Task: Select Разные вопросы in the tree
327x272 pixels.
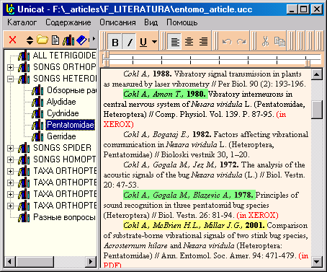Action: pos(64,217)
